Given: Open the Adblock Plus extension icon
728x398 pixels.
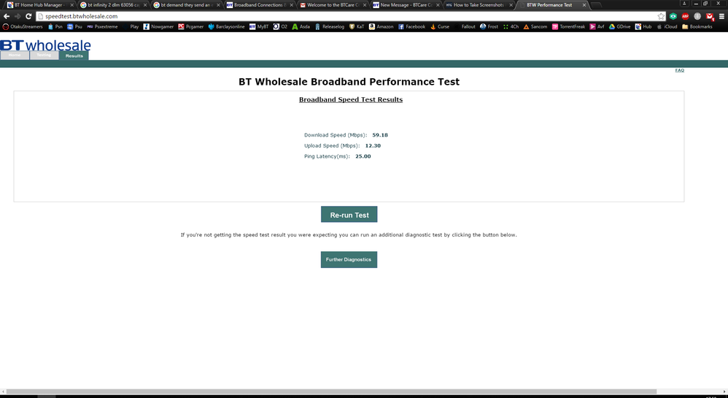Looking at the screenshot, I should [685, 16].
